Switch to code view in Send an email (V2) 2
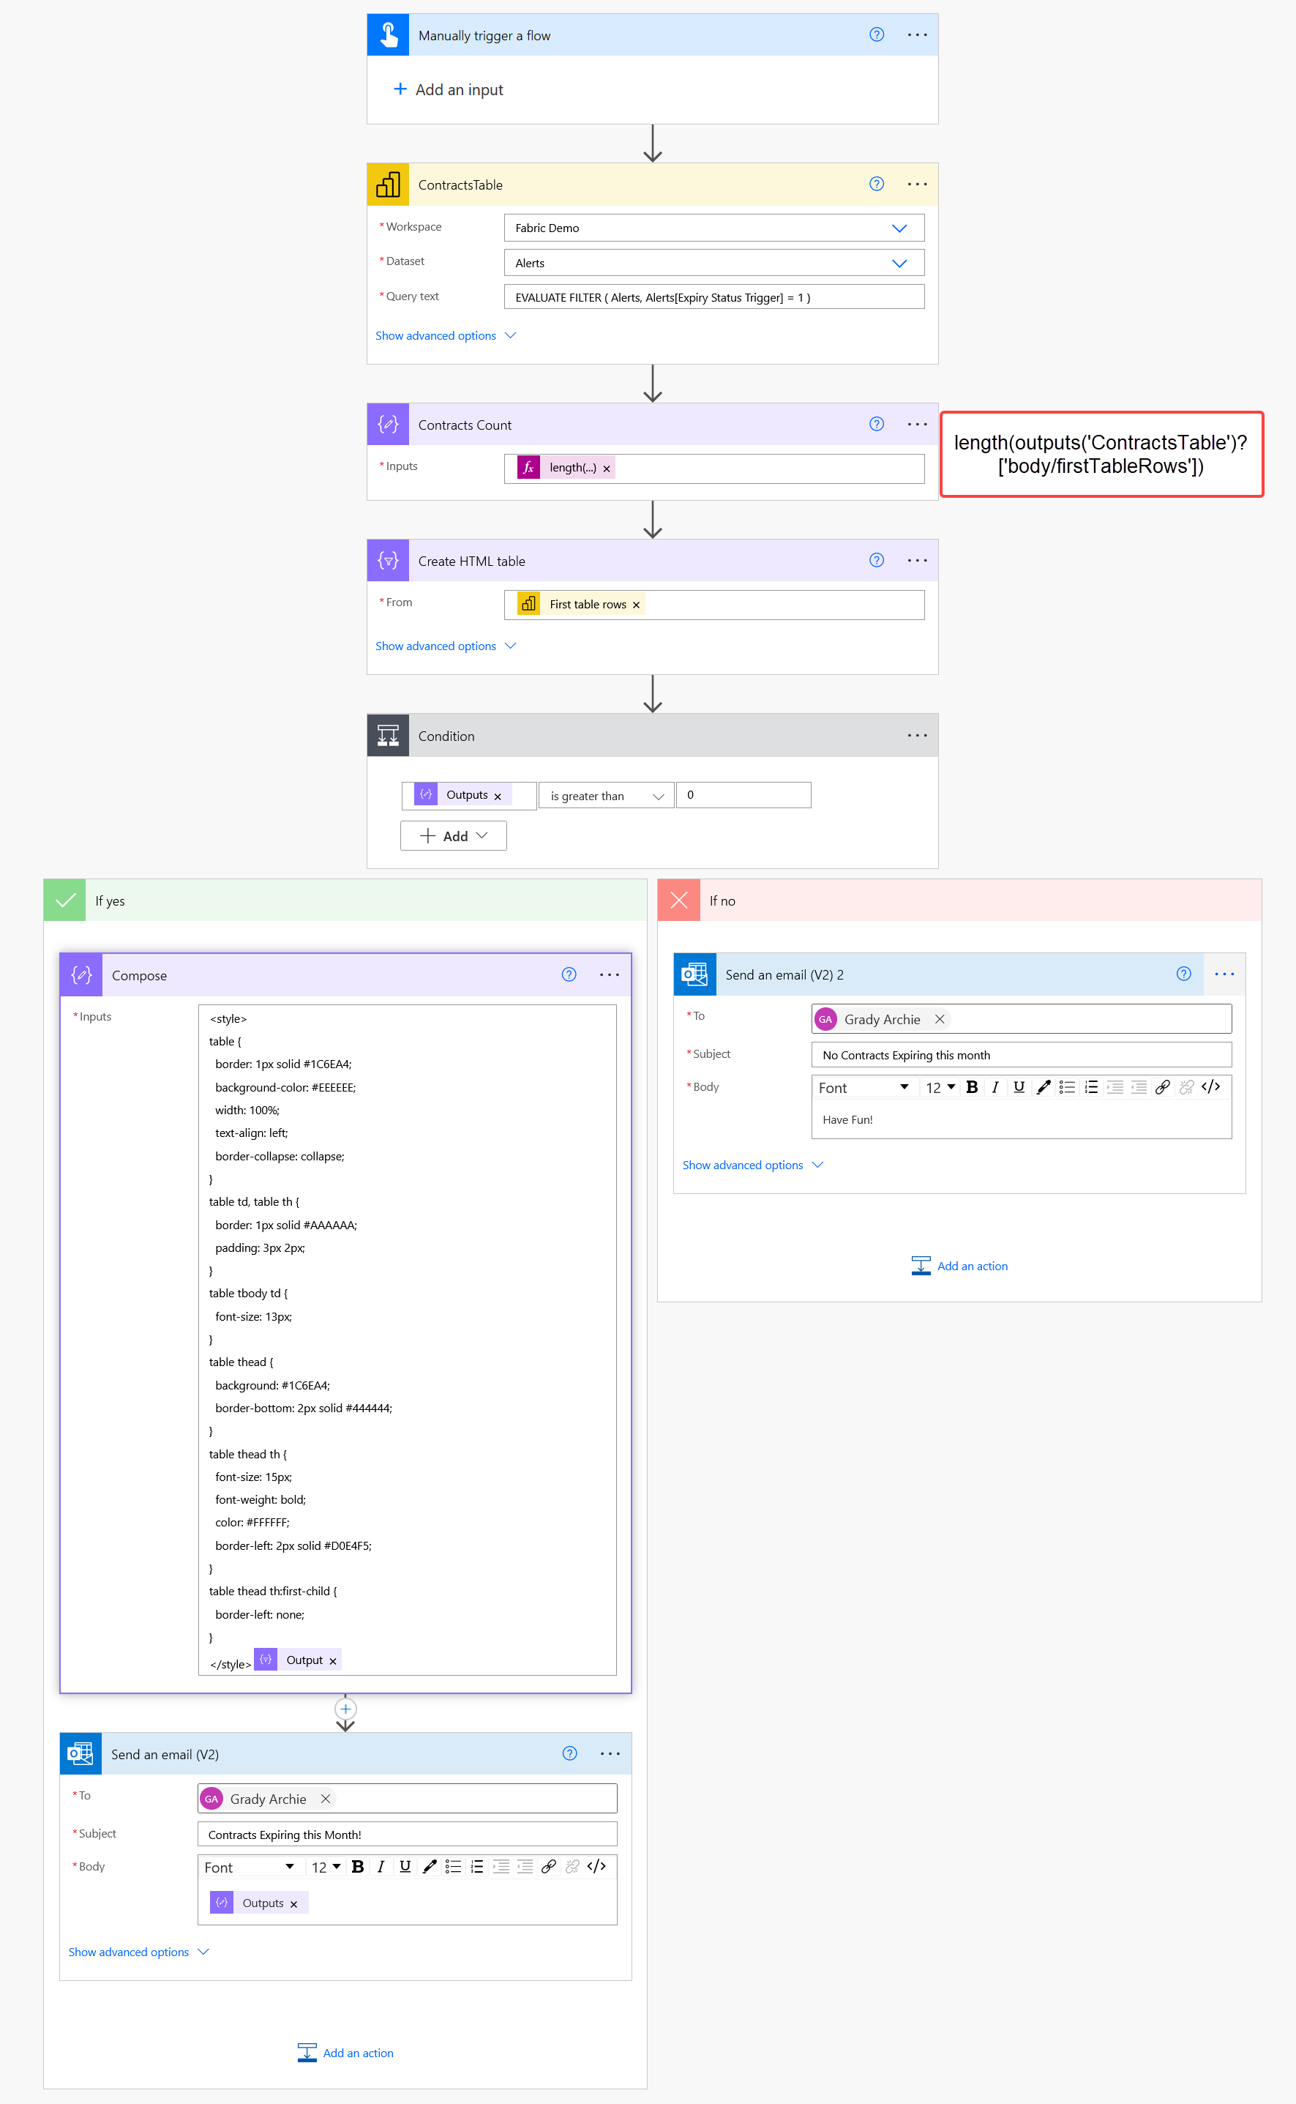This screenshot has height=2104, width=1296. pos(1210,1087)
